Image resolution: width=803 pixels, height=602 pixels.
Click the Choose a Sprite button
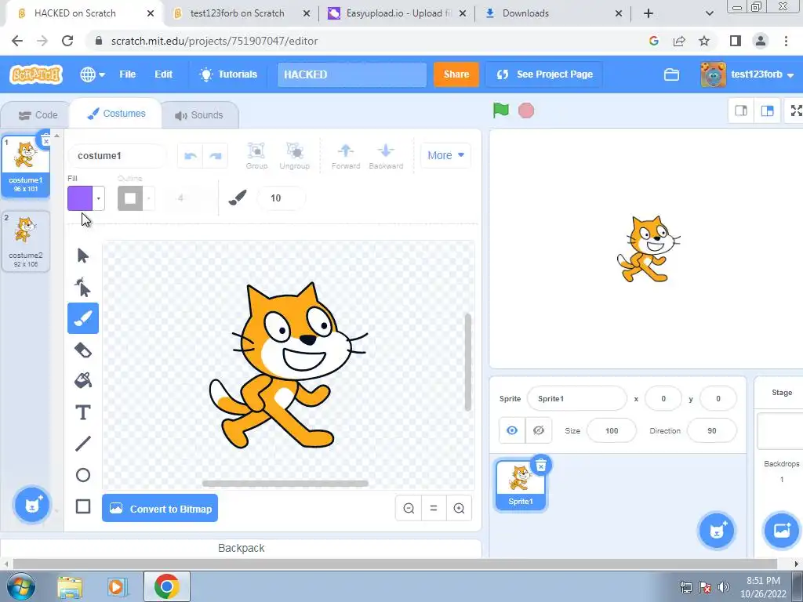tap(717, 531)
